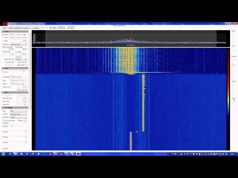This screenshot has height=178, width=238.
Task: Collapse the Audio panel header
Action: [x=15, y=68]
